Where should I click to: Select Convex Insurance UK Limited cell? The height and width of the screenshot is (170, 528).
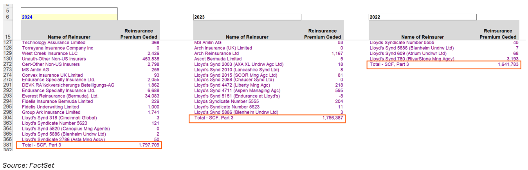tap(52, 75)
